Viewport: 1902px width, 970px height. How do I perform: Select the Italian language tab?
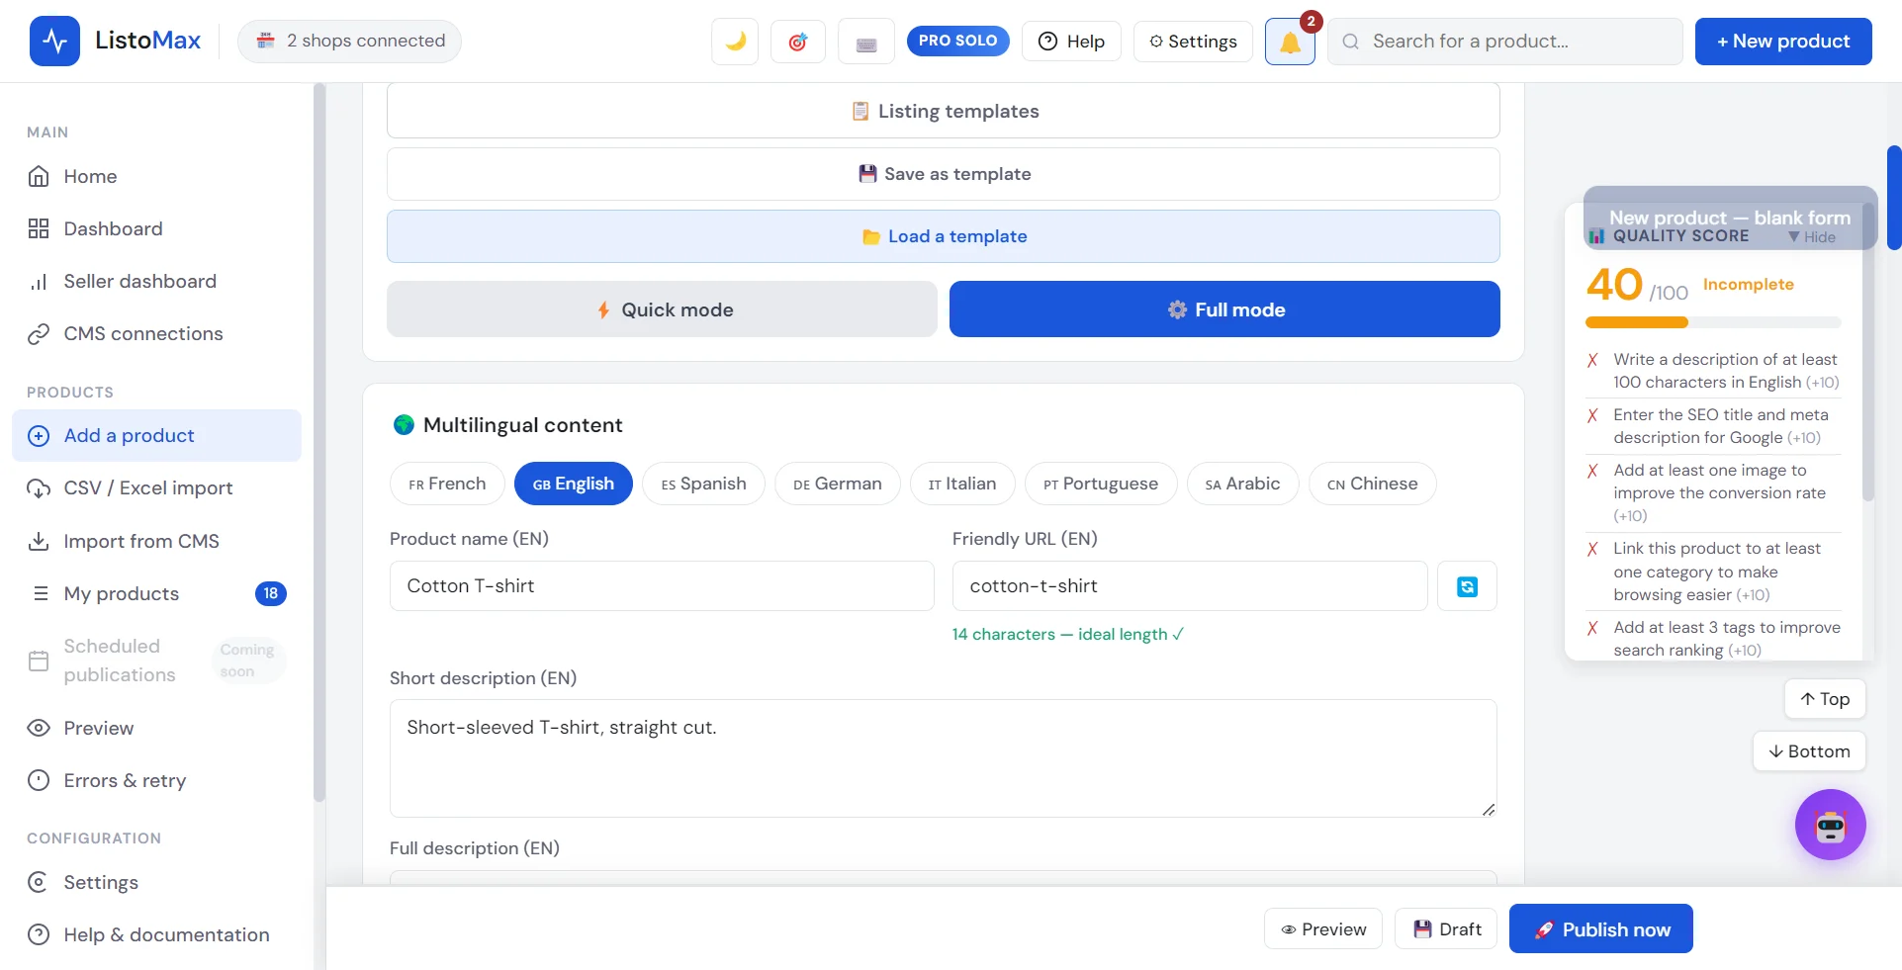(962, 484)
